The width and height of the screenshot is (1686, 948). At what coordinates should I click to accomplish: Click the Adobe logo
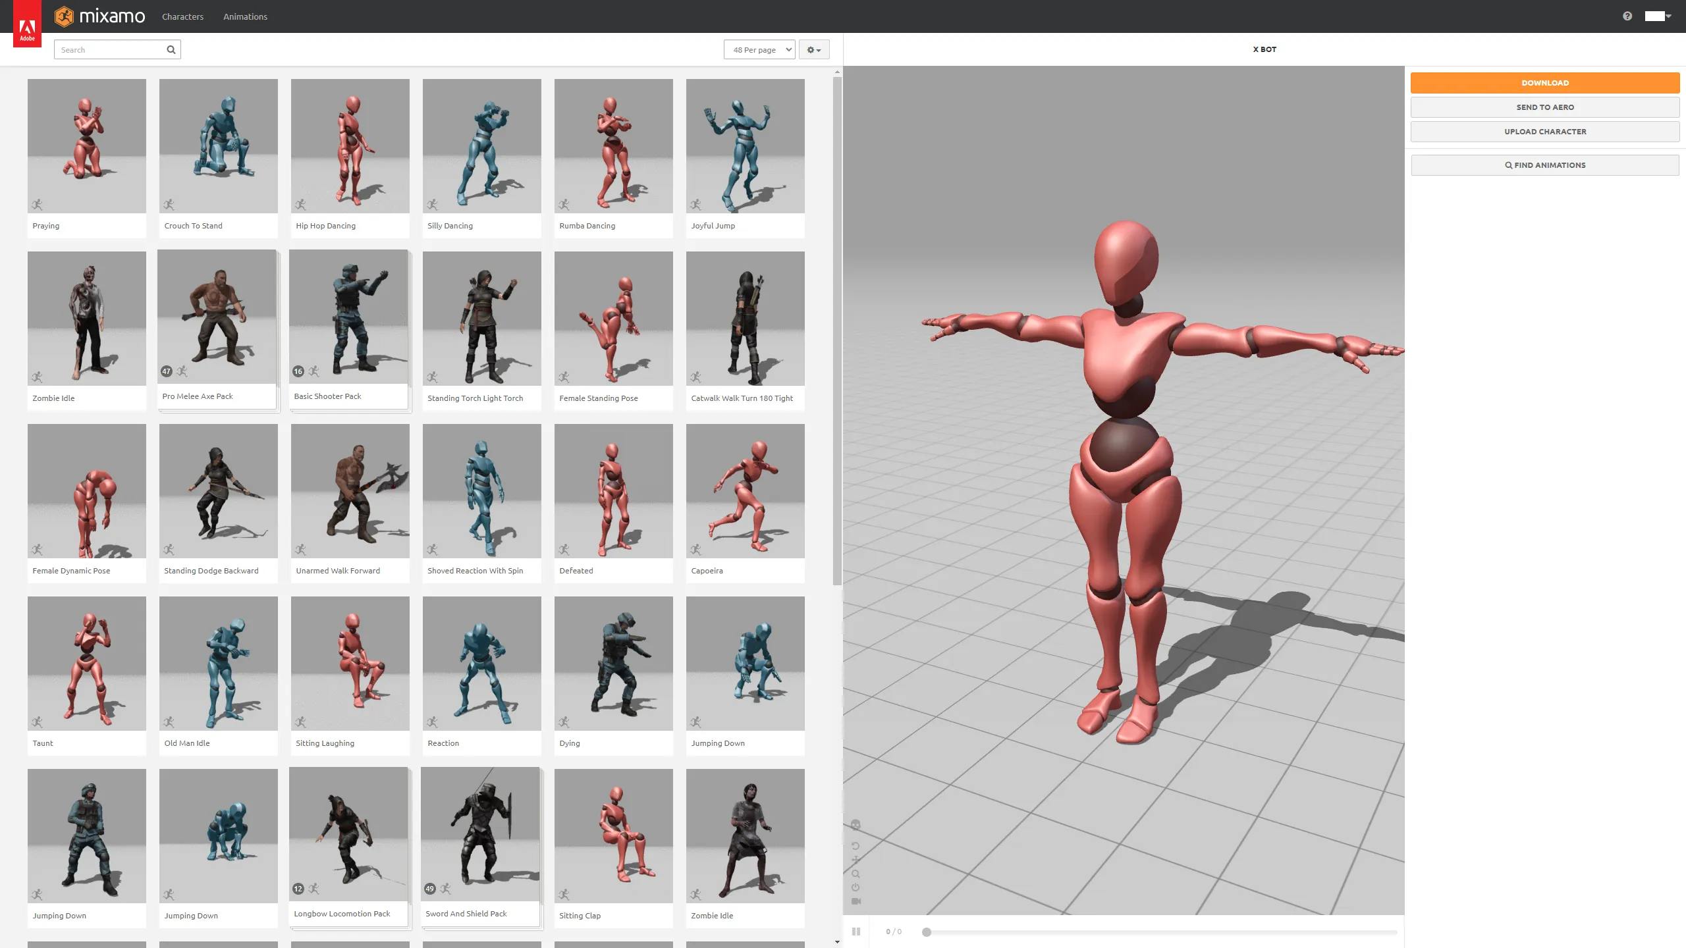click(27, 24)
